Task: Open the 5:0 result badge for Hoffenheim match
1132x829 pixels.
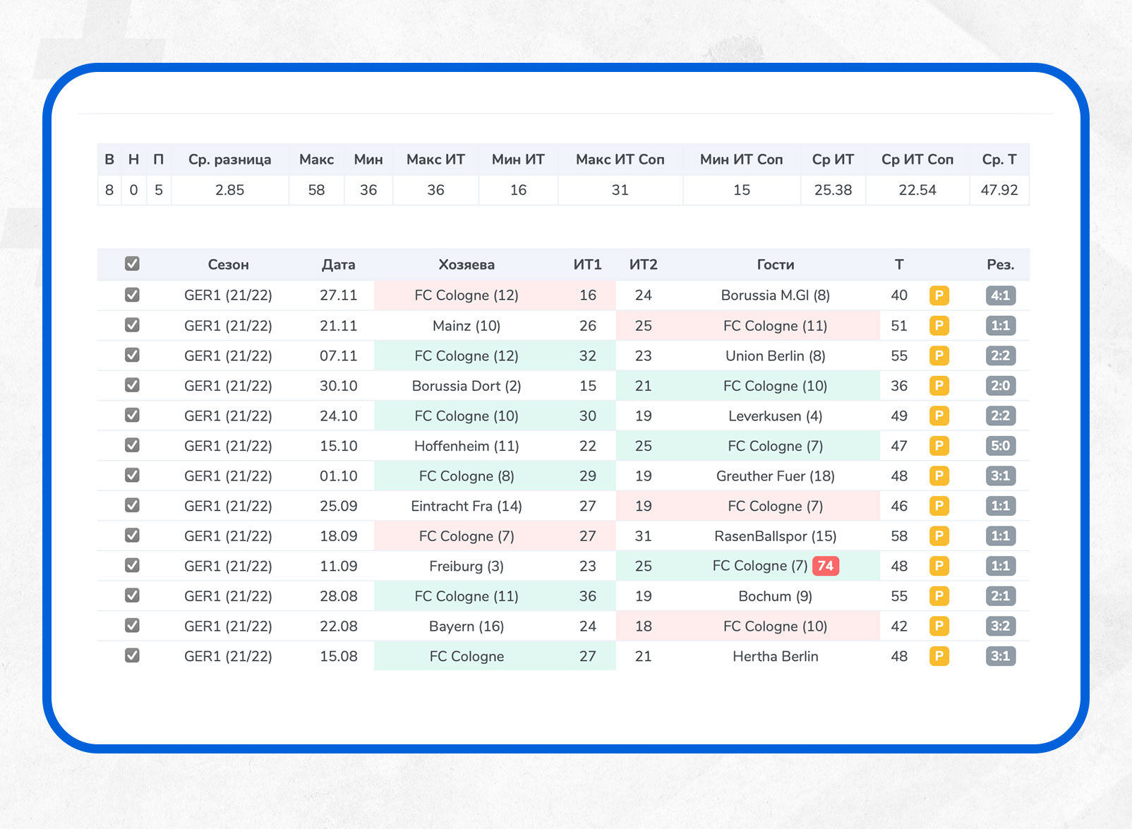Action: pos(1000,446)
